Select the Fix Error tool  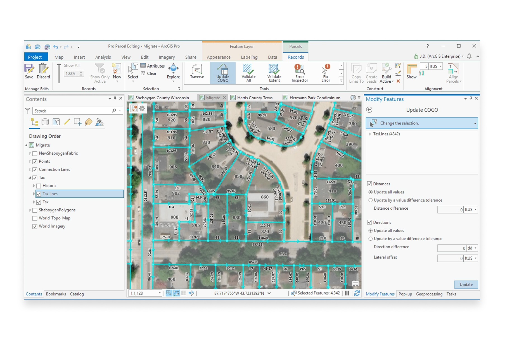325,73
